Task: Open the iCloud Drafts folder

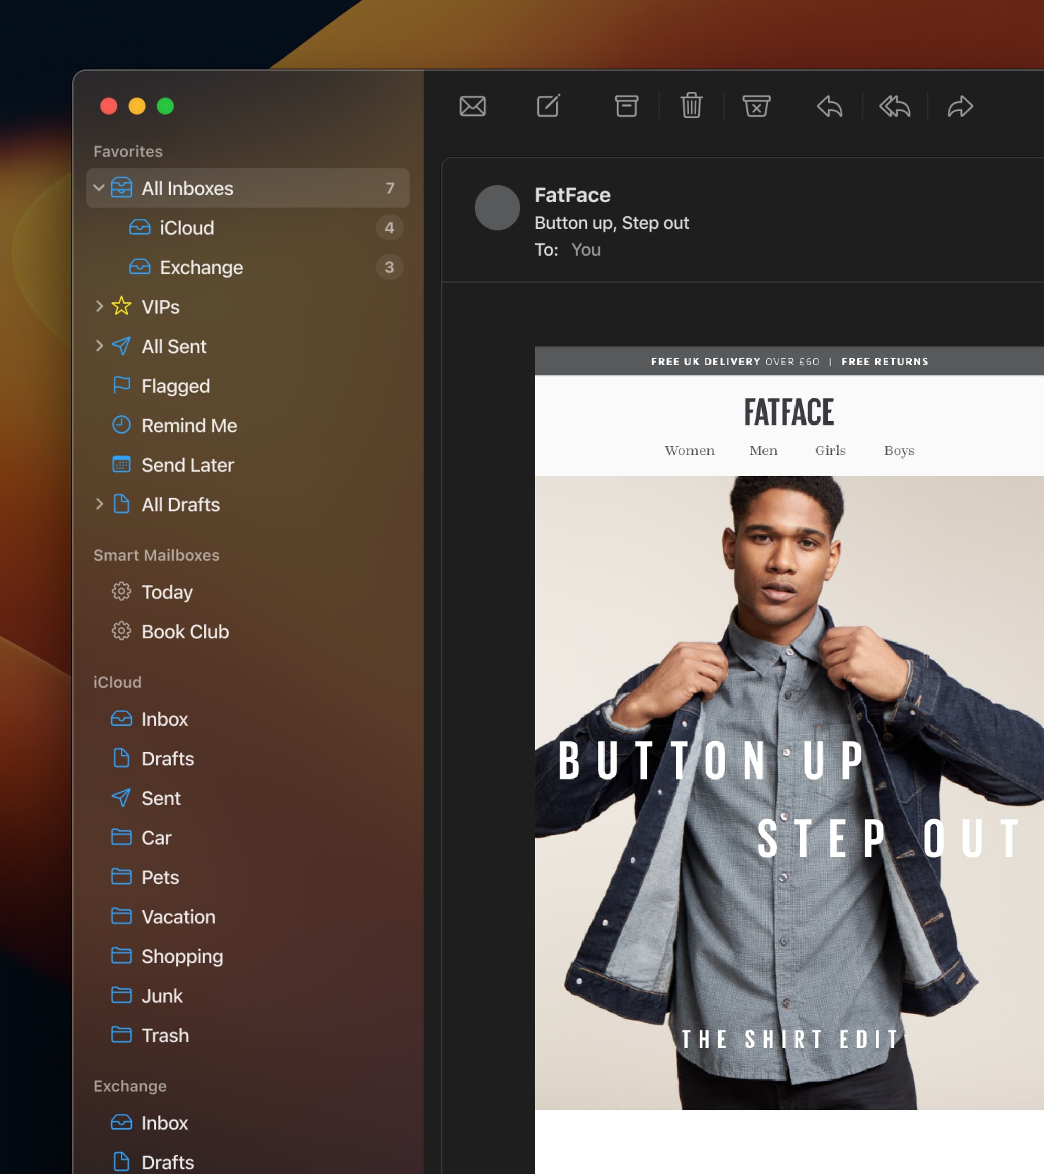Action: coord(248,758)
